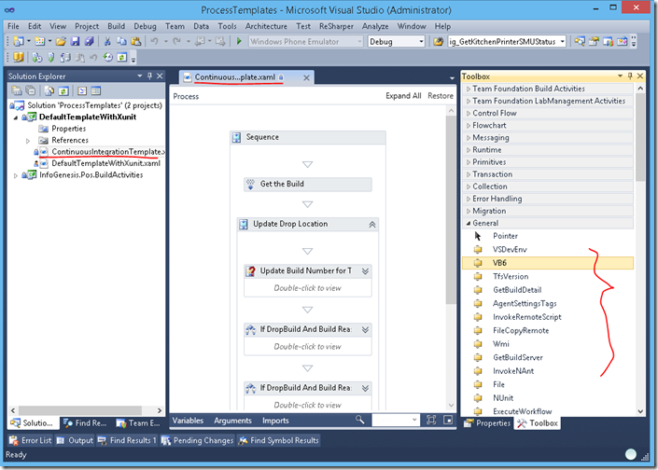Expand Update Build Number activity chevron
This screenshot has height=470, width=658.
[366, 271]
